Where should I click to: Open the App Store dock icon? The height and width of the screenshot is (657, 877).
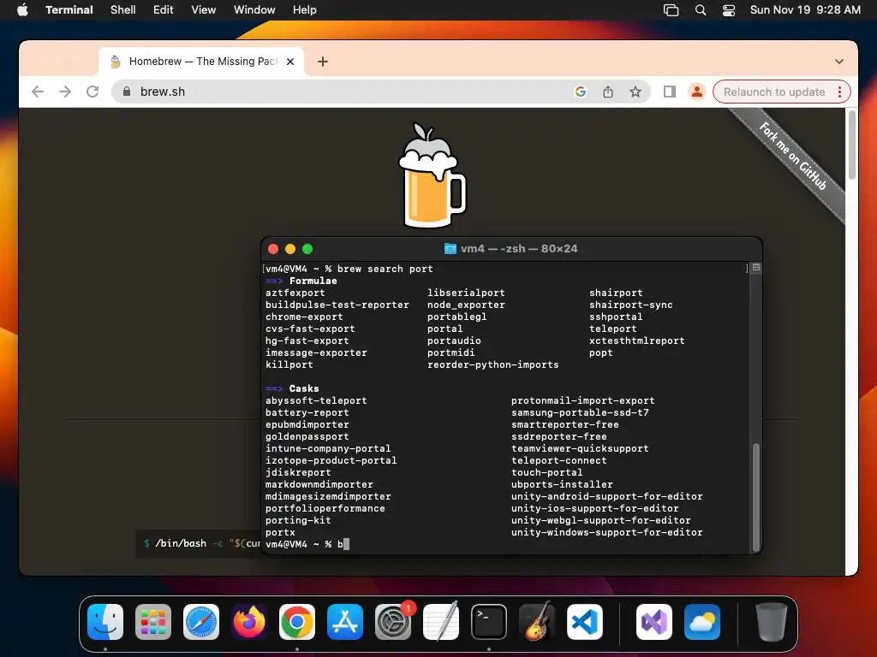click(x=345, y=622)
